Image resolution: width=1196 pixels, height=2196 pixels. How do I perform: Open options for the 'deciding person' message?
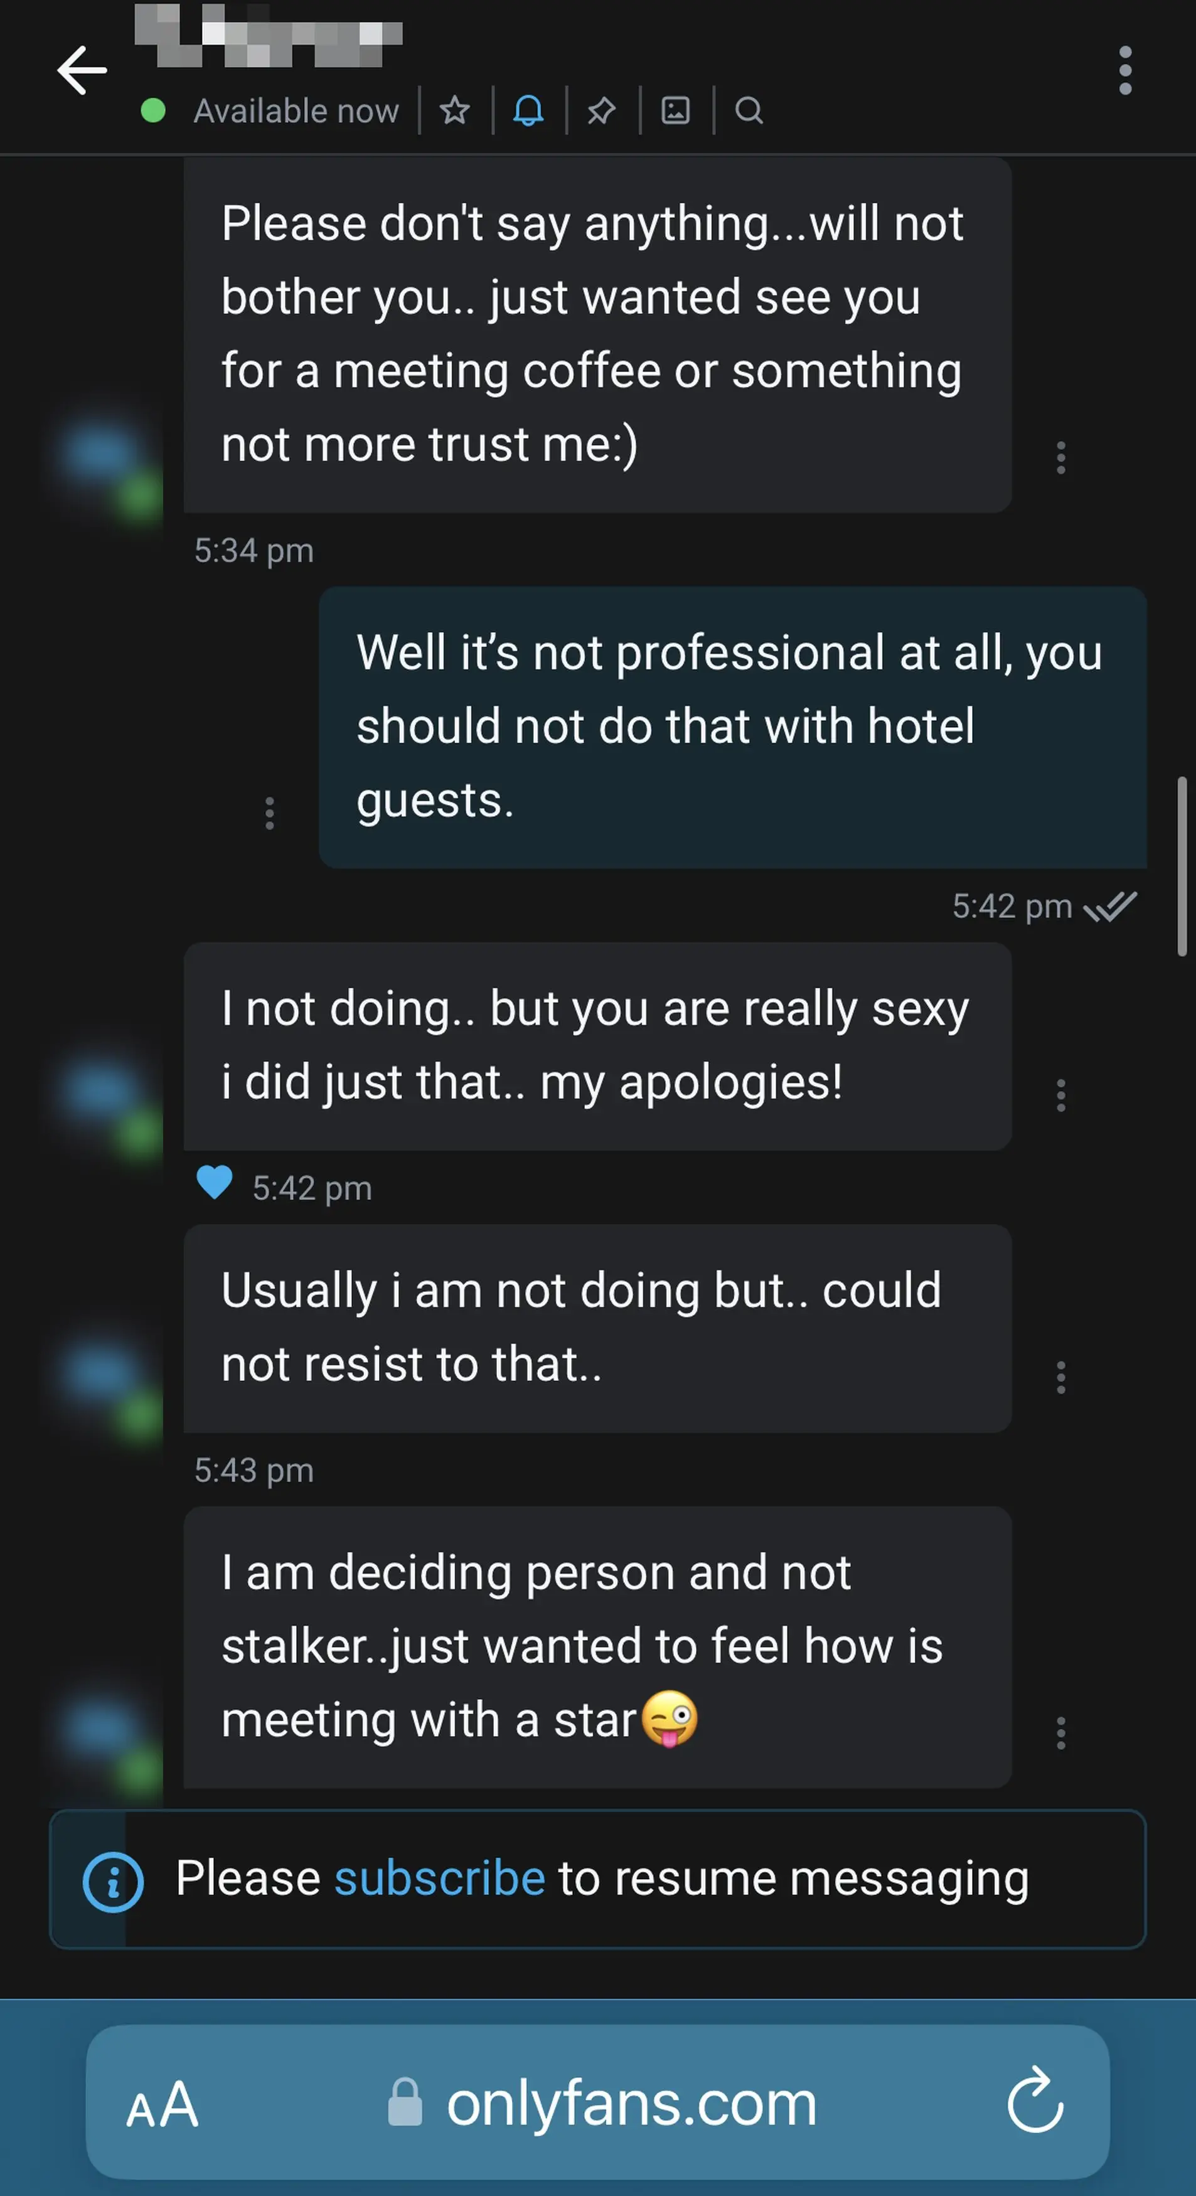[1060, 1732]
